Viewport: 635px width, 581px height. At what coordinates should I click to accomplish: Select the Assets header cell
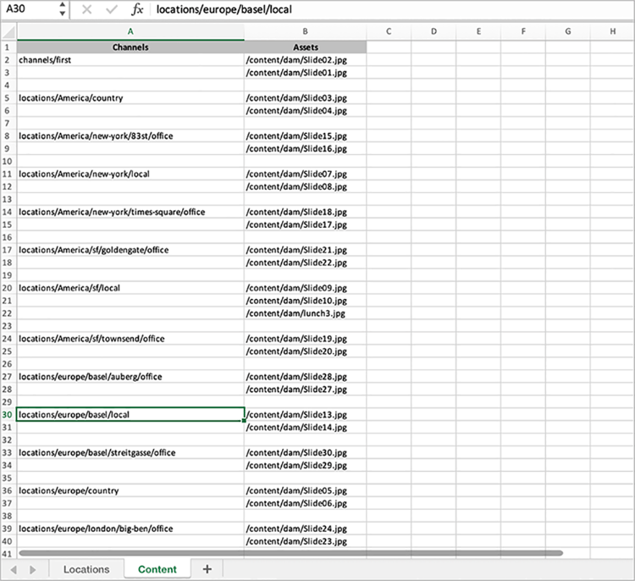tap(306, 47)
